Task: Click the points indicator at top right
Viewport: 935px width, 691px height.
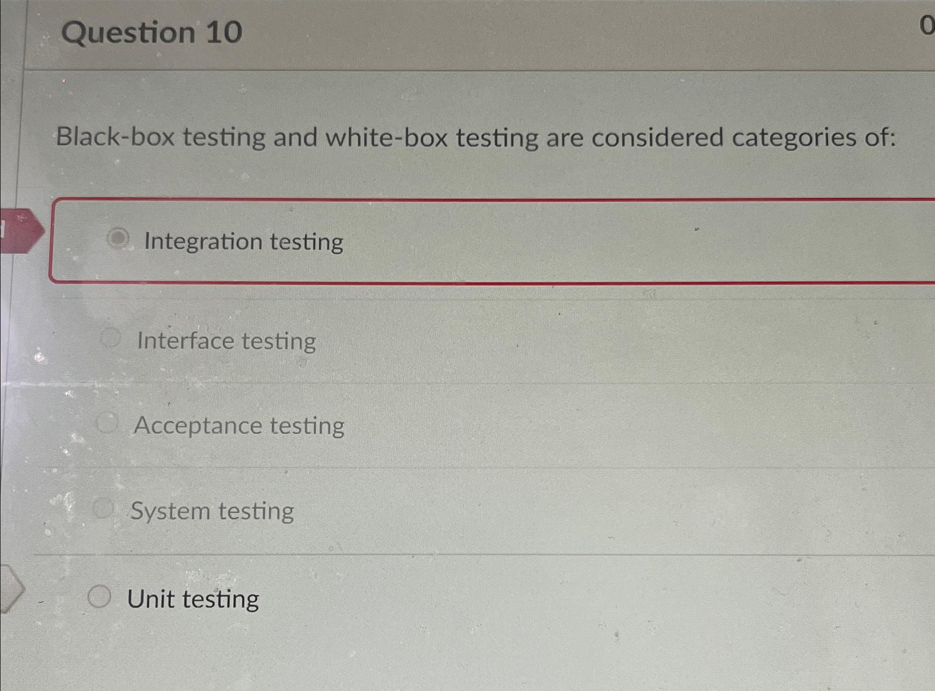Action: (x=928, y=24)
